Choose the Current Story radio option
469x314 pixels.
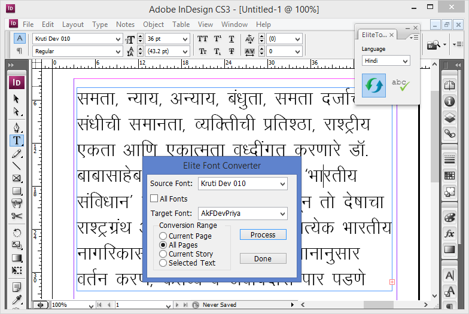(x=163, y=254)
